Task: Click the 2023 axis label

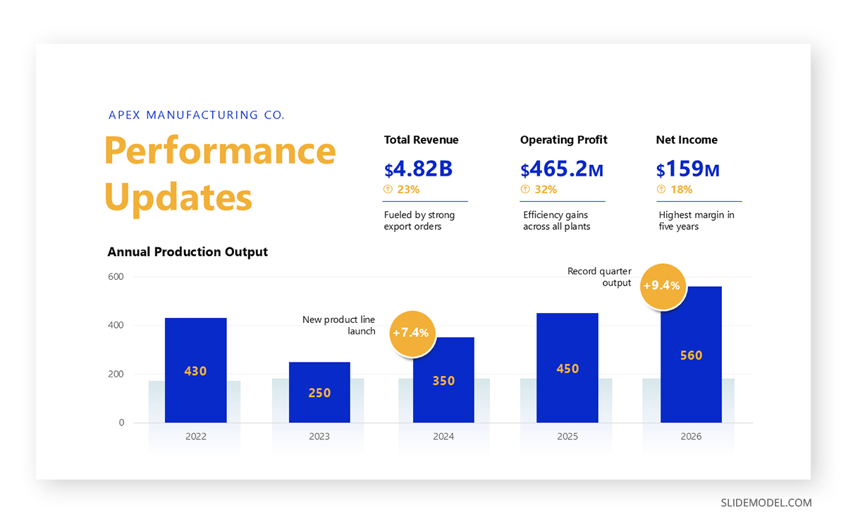Action: [319, 437]
